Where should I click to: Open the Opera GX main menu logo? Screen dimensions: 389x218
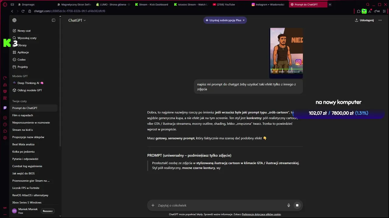pos(5,5)
